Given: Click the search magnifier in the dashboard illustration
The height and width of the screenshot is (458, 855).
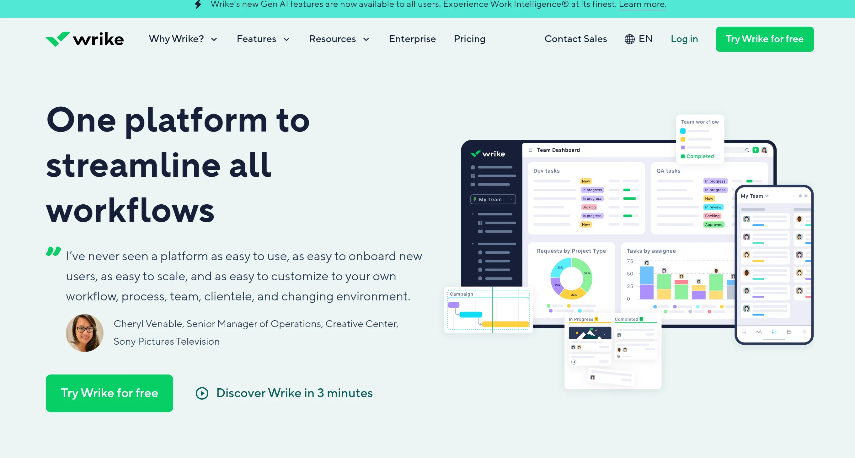Looking at the screenshot, I should 747,150.
